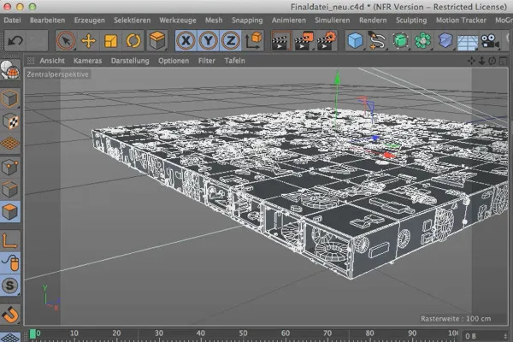The width and height of the screenshot is (513, 342).
Task: Select the Move tool
Action: [x=88, y=41]
